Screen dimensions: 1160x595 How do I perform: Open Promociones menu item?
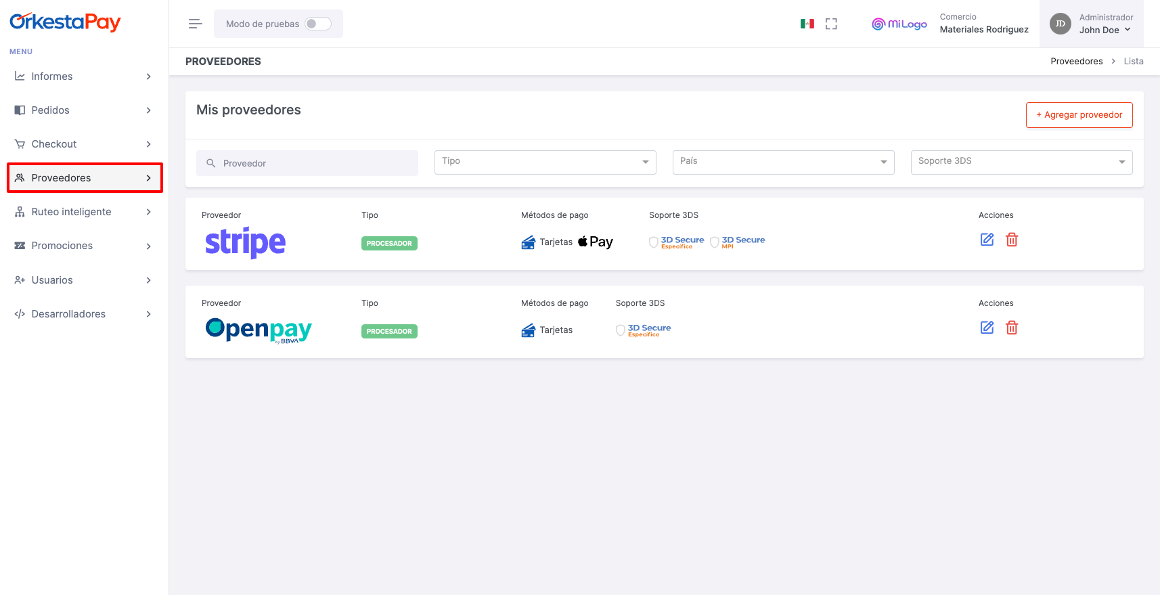pos(85,246)
